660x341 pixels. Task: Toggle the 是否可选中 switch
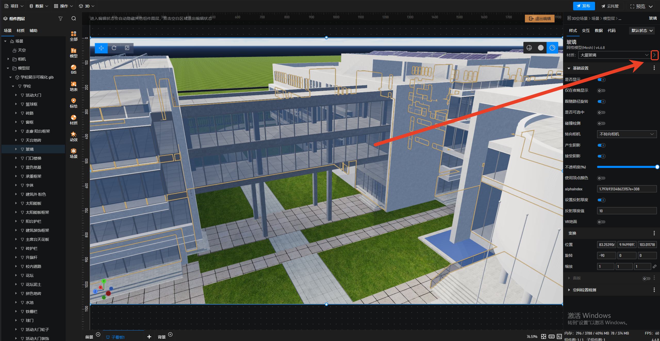601,113
